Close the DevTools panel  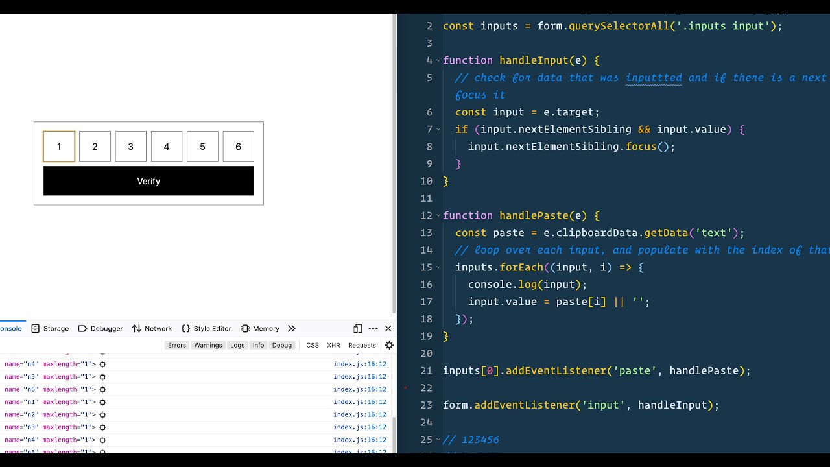[x=388, y=329]
